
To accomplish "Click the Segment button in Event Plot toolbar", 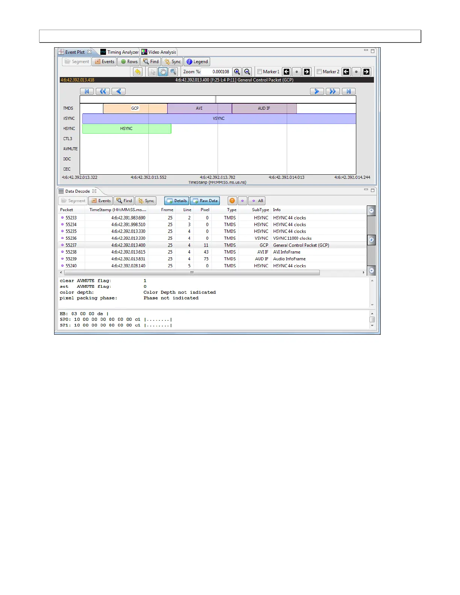I will point(77,62).
